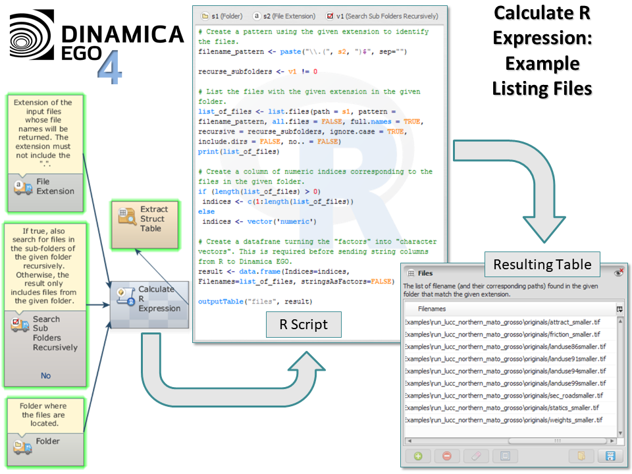Click the File Extension functor label
This screenshot has width=632, height=474.
(x=55, y=186)
